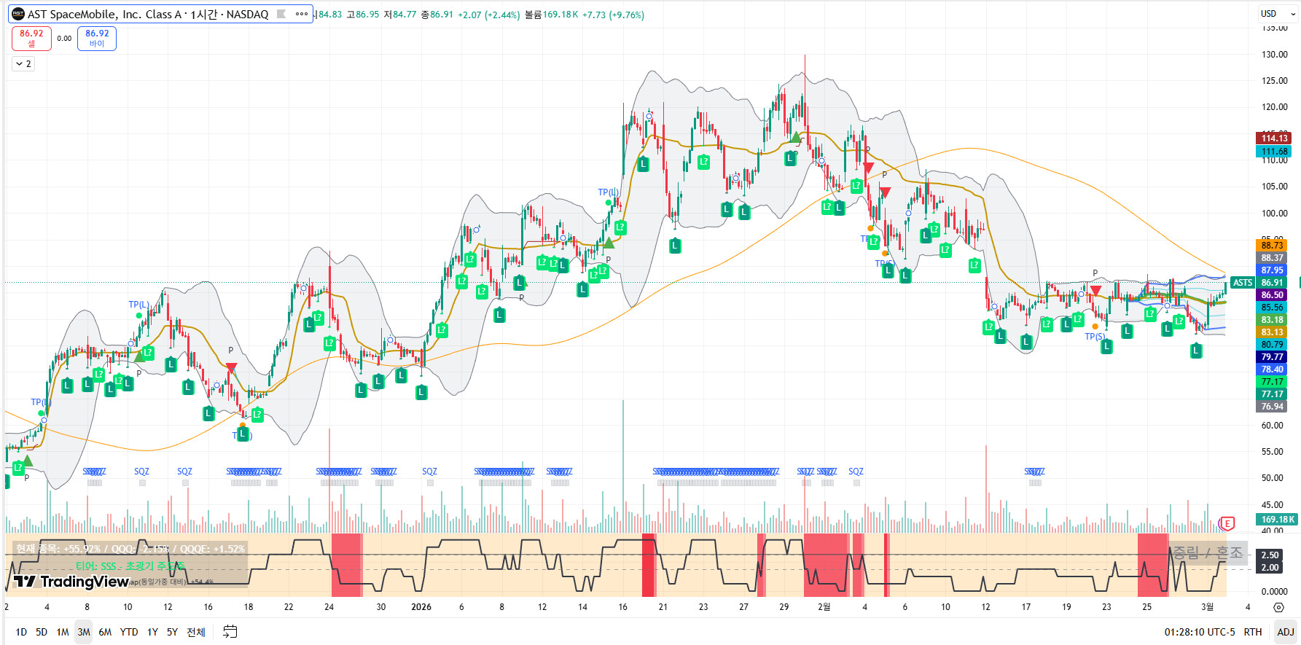Open timezone menu at 01:28:10 UTC-5
The width and height of the screenshot is (1301, 645).
click(x=1200, y=632)
